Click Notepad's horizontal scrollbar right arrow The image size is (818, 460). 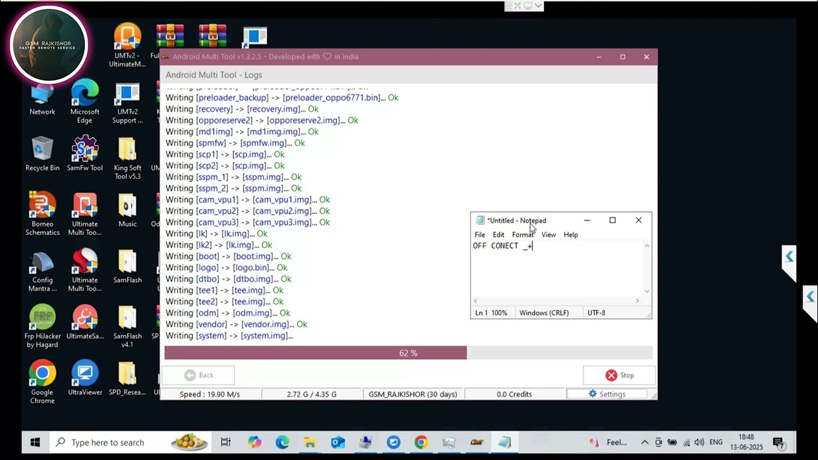(637, 301)
